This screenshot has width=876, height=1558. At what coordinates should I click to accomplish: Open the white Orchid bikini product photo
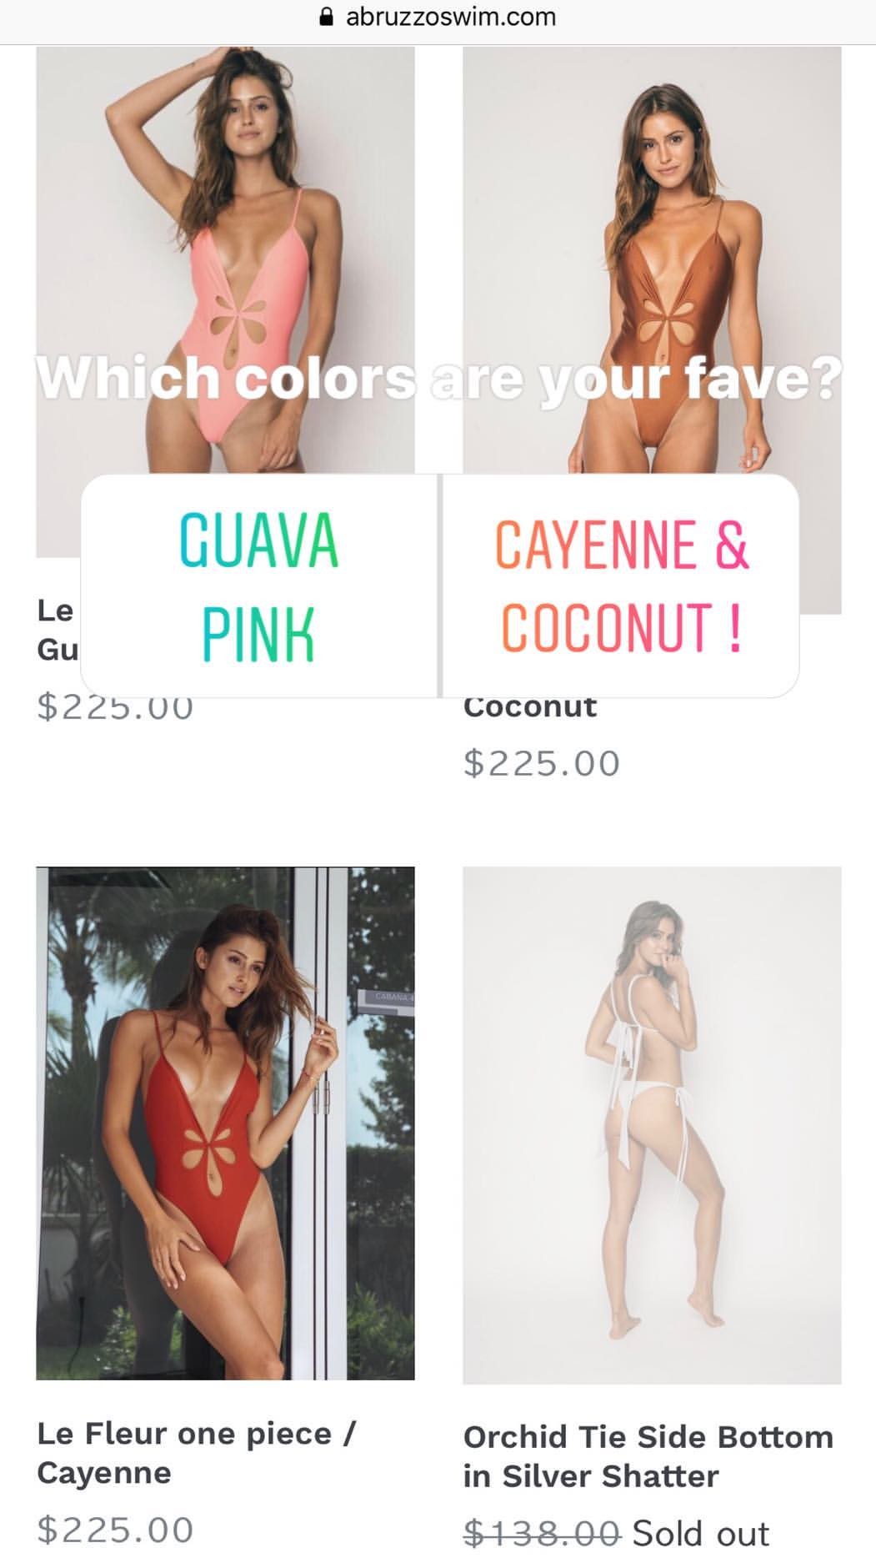point(652,1125)
